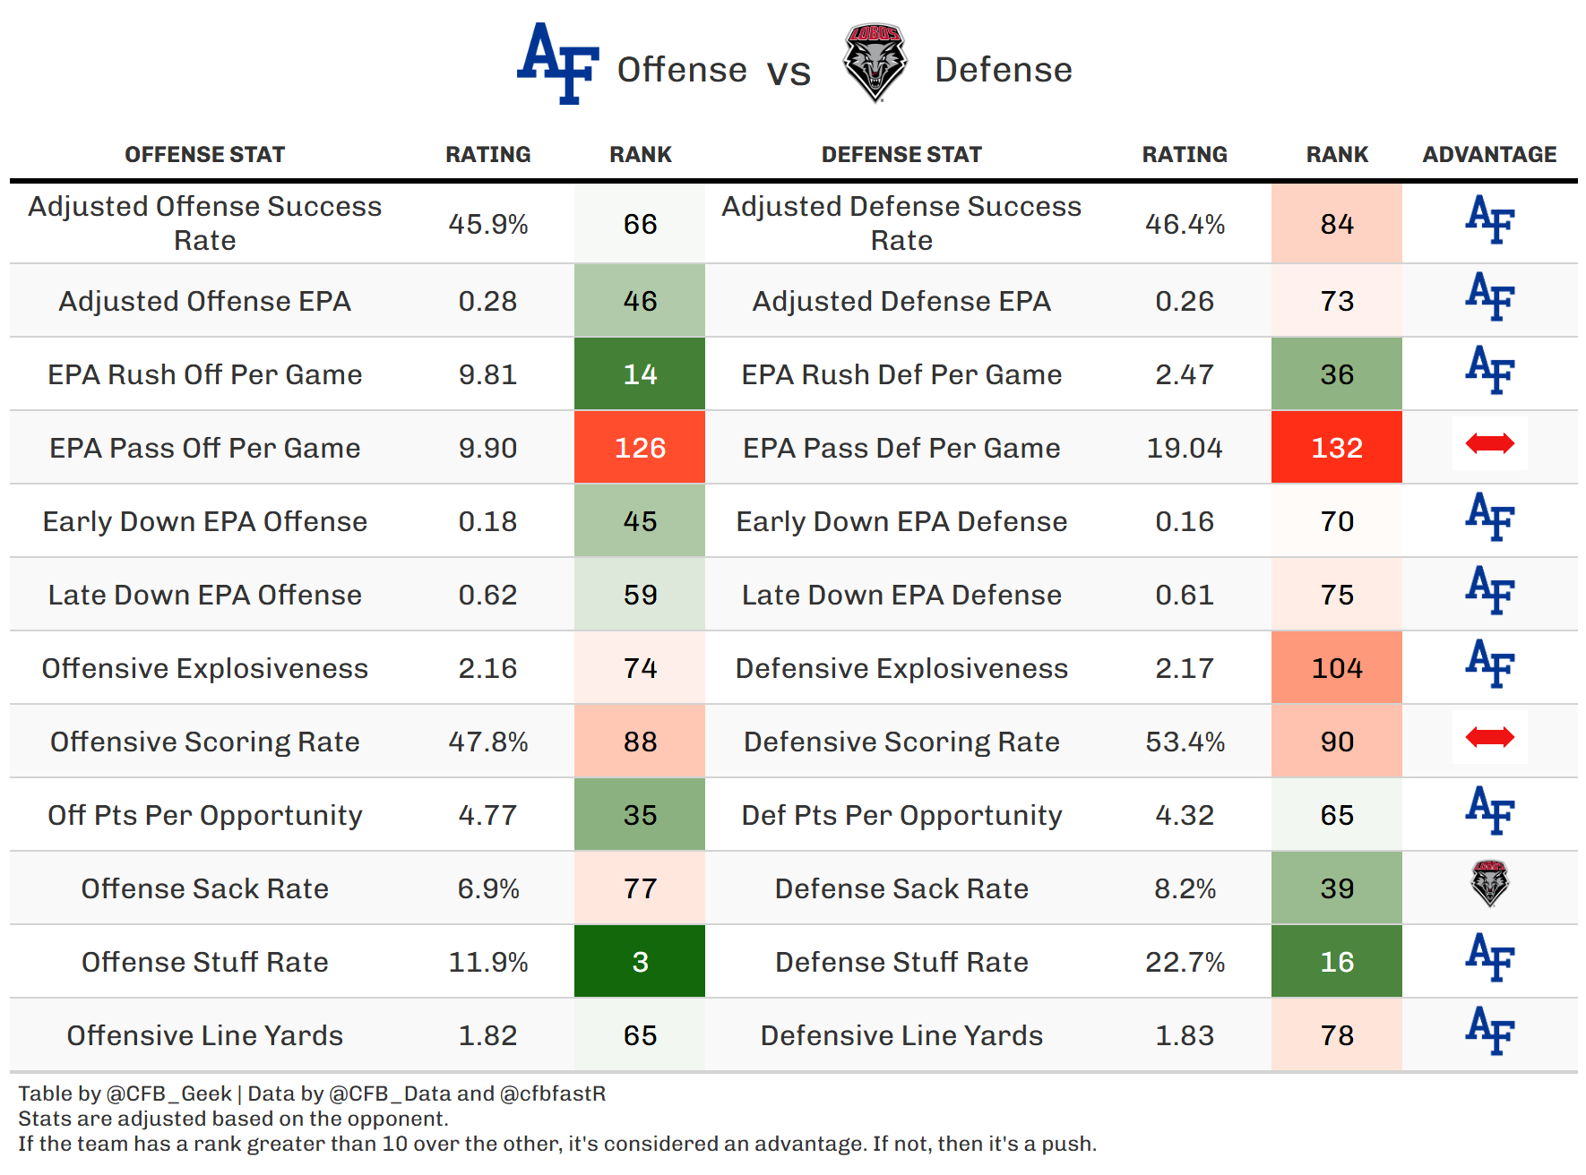Click the OFFENSE STAT column header
Viewport: 1586px width, 1175px height.
coord(204,155)
